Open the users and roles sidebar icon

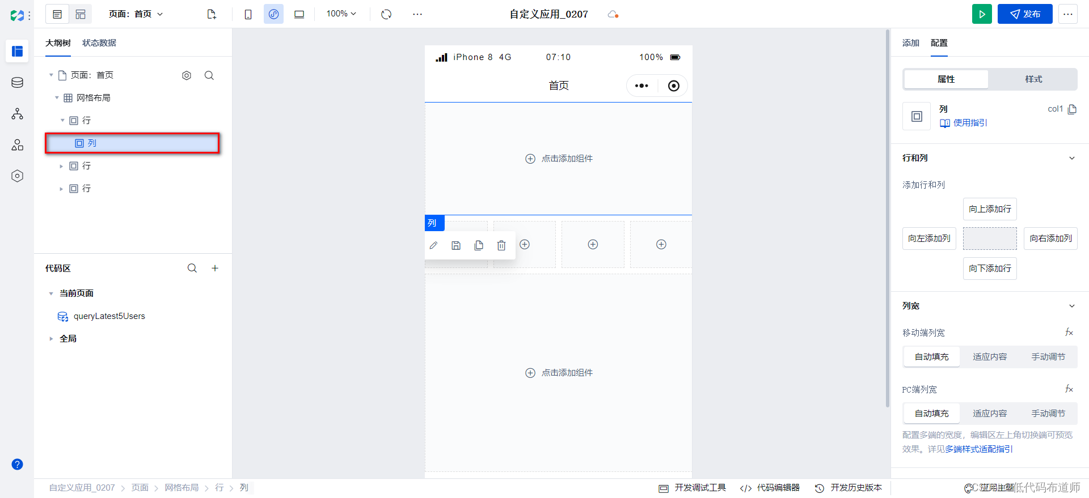[17, 145]
